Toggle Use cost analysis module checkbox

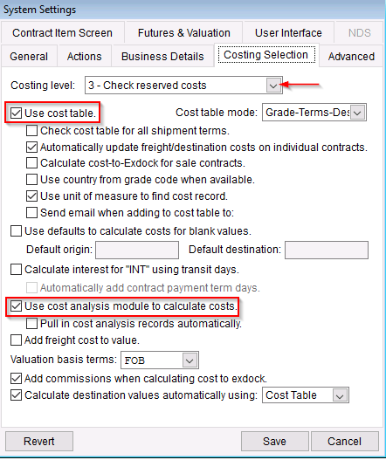[x=16, y=306]
